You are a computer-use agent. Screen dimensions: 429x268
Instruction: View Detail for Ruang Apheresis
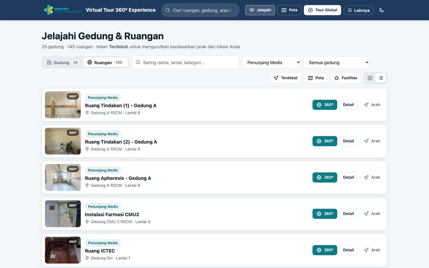pyautogui.click(x=348, y=177)
